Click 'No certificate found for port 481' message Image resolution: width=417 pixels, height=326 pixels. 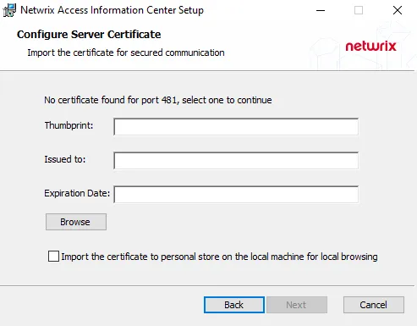[158, 100]
